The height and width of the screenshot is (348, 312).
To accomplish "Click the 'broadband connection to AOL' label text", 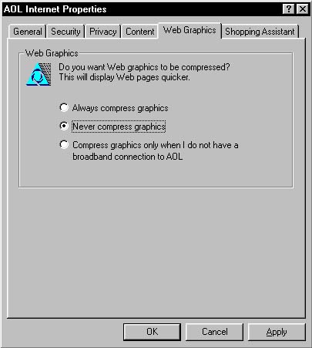I will click(128, 157).
